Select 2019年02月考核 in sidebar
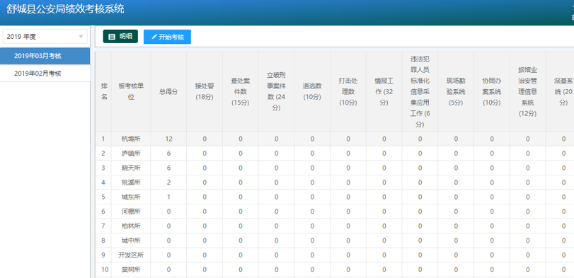Screen dimensions: 574x278 tap(45, 74)
